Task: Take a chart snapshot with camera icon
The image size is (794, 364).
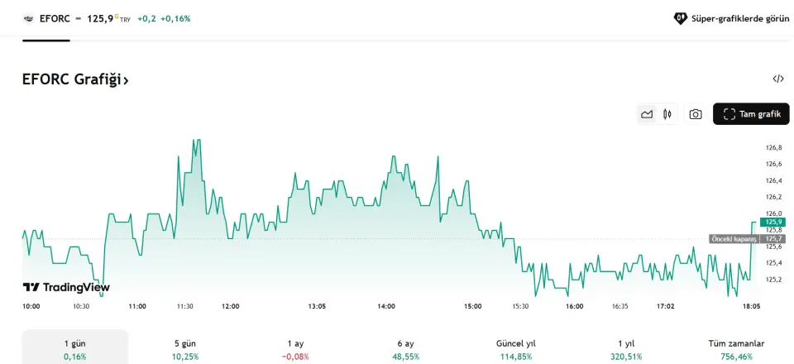Action: point(696,114)
